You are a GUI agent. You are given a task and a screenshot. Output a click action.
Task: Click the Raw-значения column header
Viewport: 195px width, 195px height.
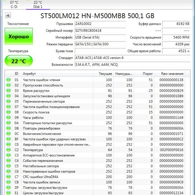170,74
